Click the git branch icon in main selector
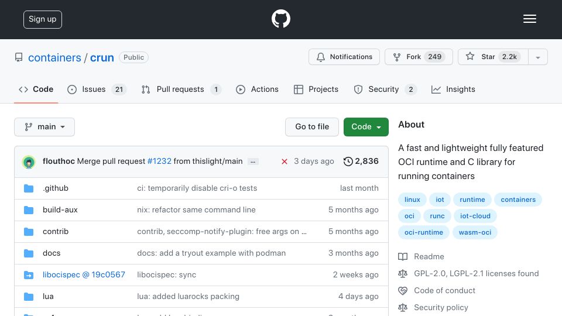562x316 pixels. pyautogui.click(x=28, y=127)
